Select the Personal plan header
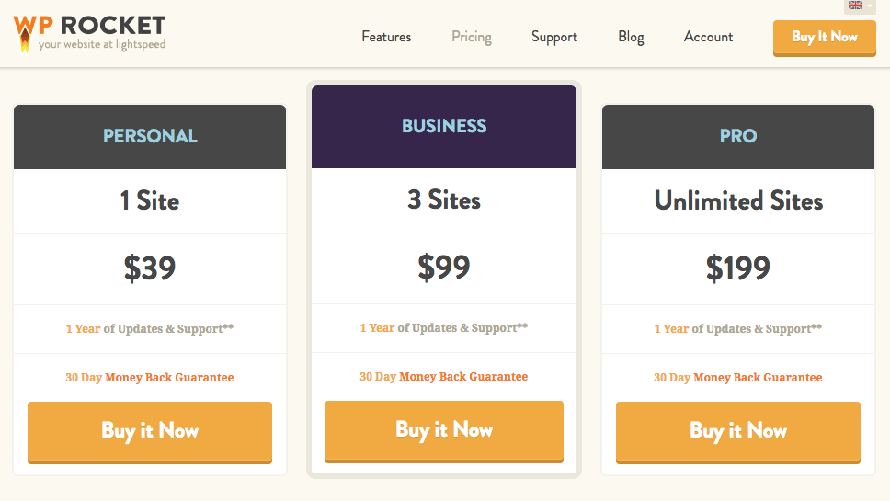The image size is (890, 501). pos(150,136)
